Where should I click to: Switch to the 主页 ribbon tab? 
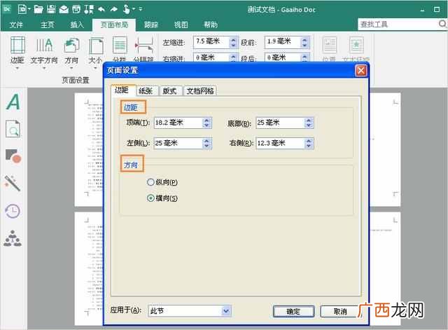coord(47,25)
